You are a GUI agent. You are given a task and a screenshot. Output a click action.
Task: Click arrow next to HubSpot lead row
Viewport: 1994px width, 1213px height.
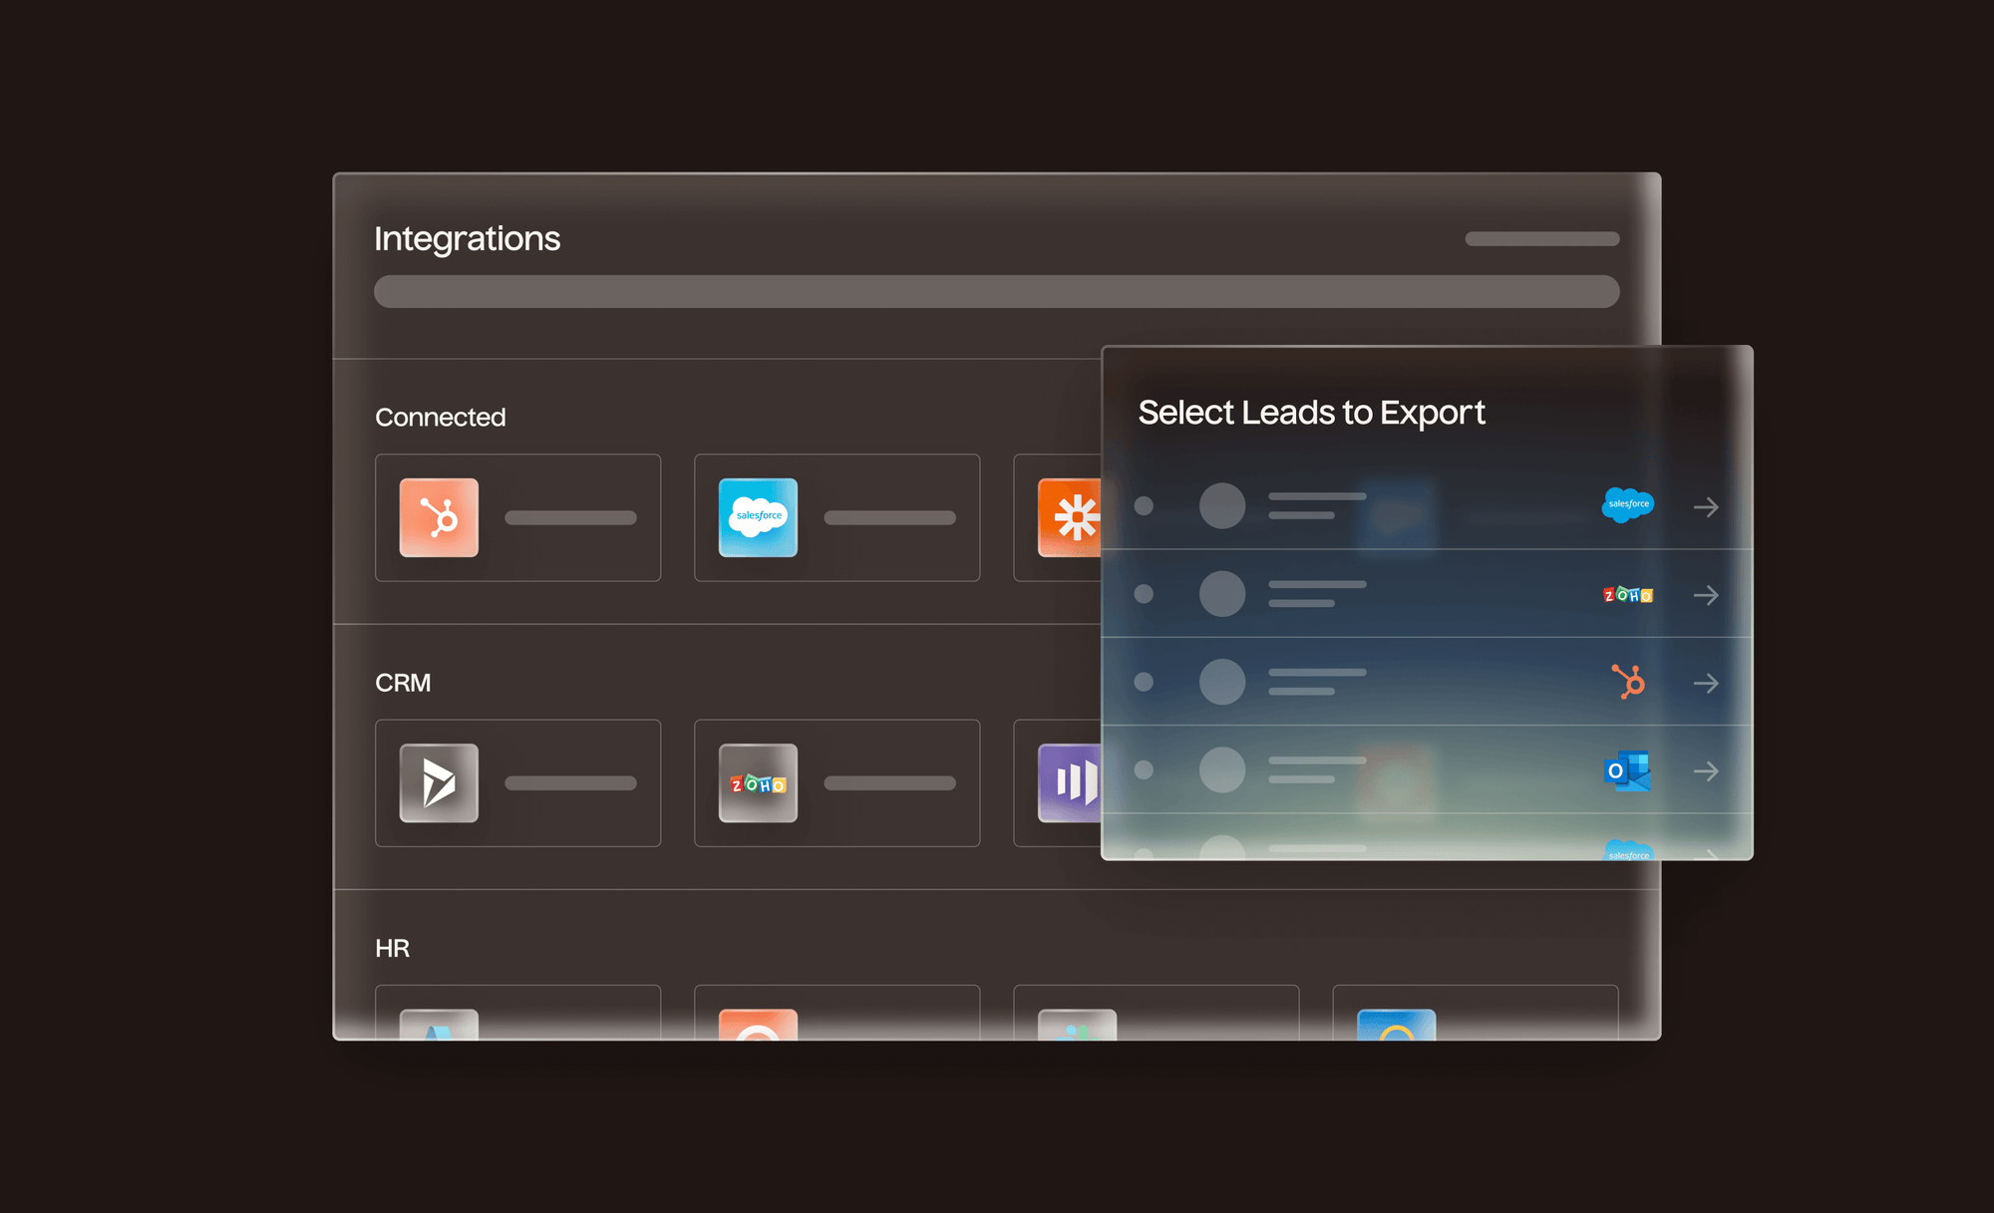click(1706, 683)
